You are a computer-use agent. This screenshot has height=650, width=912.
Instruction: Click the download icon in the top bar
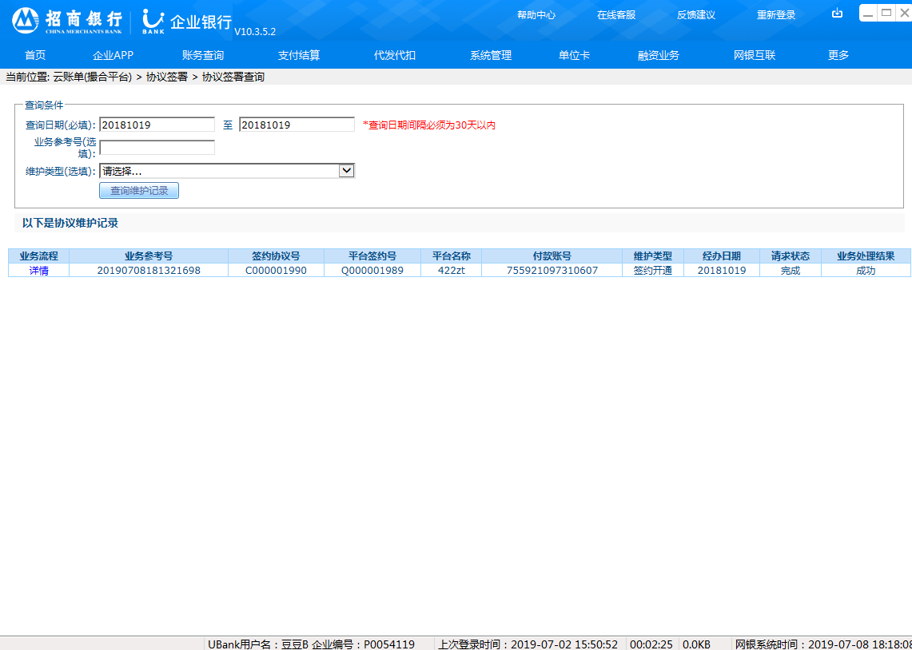coord(837,14)
